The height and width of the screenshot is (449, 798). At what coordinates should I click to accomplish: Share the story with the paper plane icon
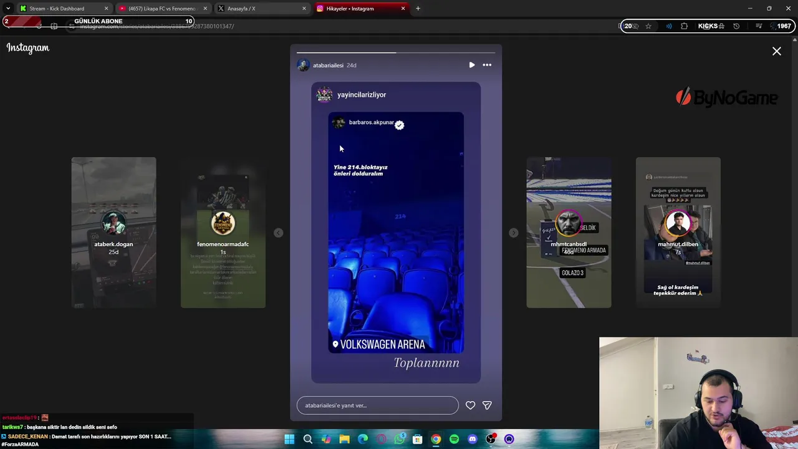pyautogui.click(x=487, y=405)
